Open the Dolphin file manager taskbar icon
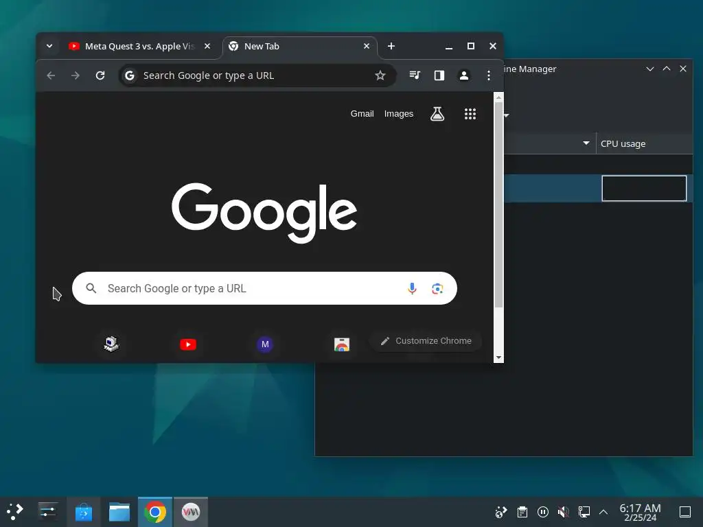703x527 pixels. click(119, 512)
